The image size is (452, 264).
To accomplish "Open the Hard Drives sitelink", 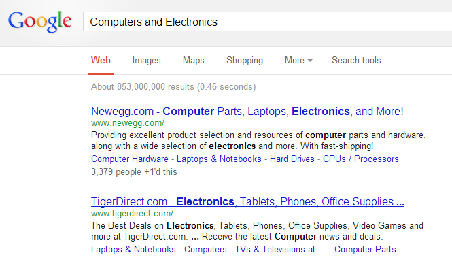I will pos(292,159).
